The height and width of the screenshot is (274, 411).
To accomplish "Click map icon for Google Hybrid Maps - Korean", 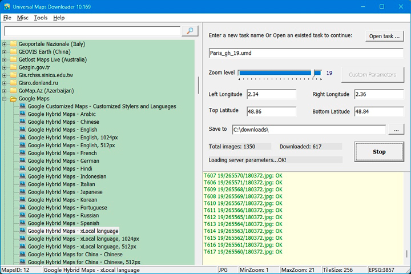I will pos(22,200).
